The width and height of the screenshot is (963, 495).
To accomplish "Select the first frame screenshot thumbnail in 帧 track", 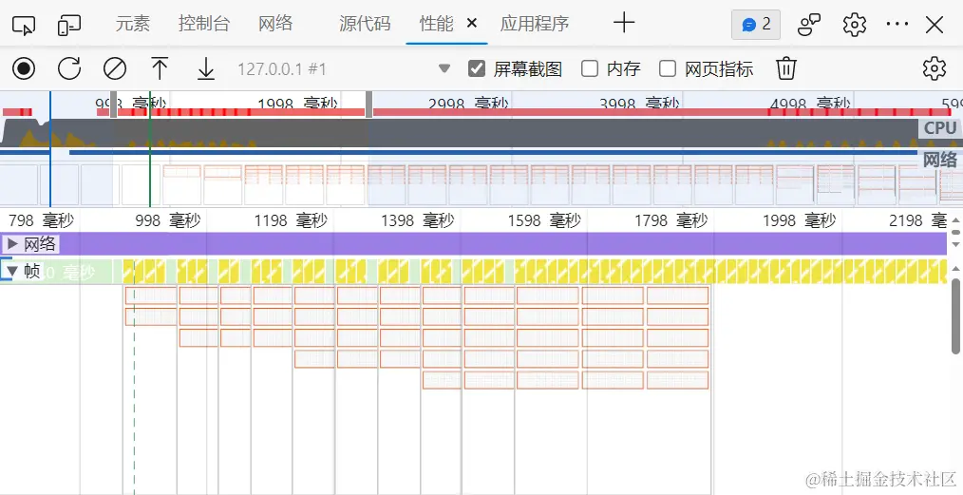I will [151, 295].
